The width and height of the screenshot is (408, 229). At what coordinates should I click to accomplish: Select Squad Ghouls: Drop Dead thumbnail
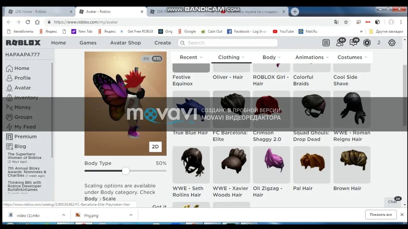[x=312, y=109]
